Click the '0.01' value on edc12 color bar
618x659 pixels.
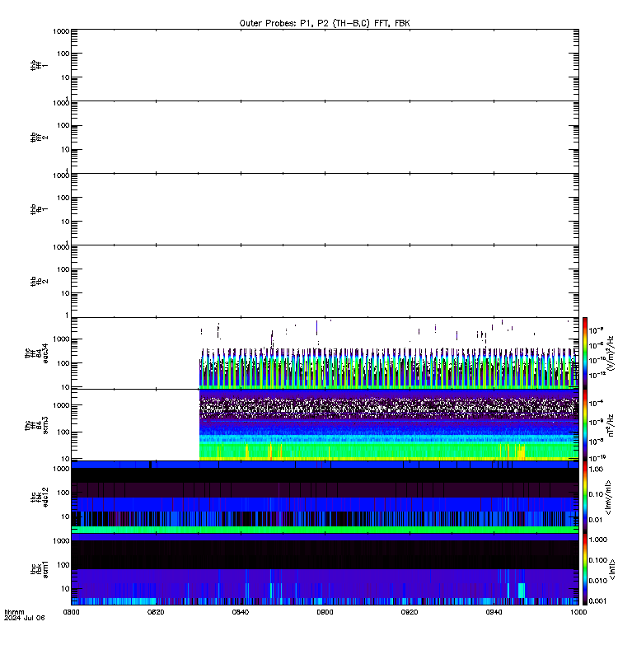pyautogui.click(x=596, y=520)
